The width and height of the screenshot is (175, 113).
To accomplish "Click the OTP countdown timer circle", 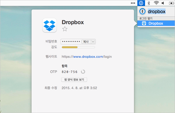I will [x=83, y=72].
